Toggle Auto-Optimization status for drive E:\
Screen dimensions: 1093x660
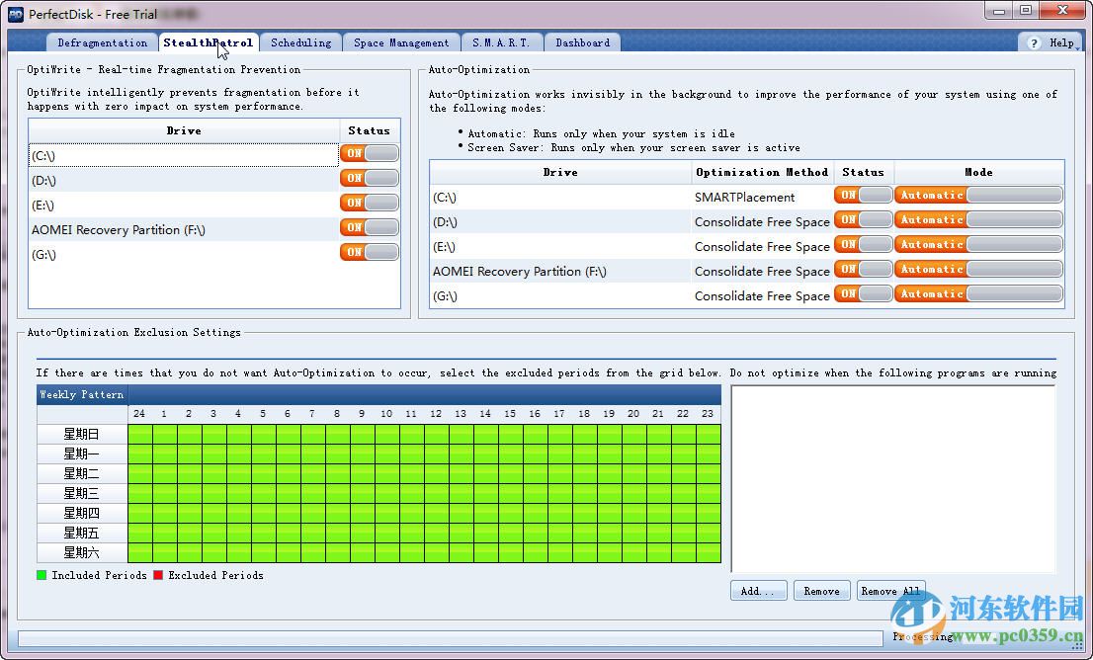863,245
